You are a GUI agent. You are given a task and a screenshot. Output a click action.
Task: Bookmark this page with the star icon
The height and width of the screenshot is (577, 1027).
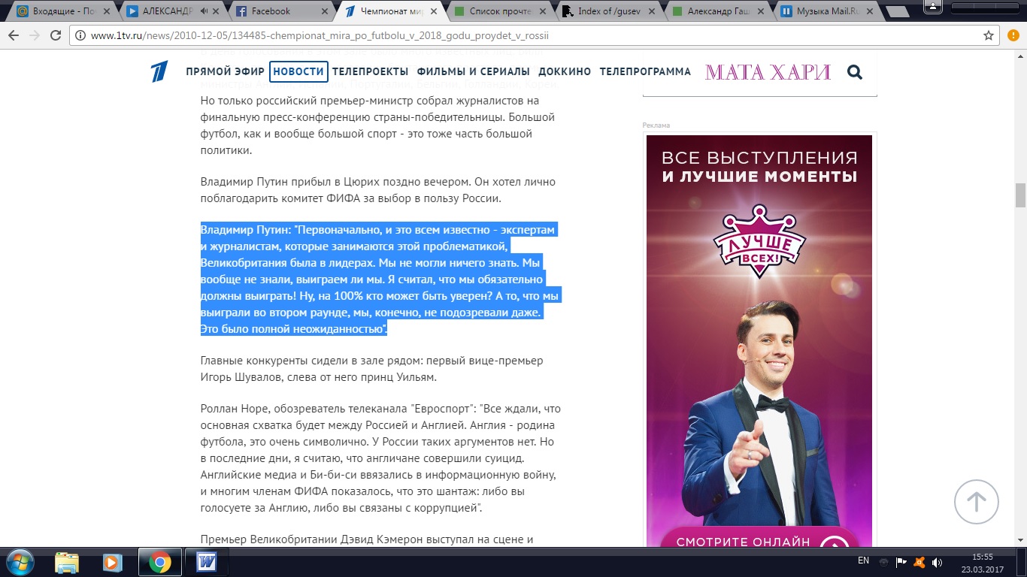[x=989, y=36]
